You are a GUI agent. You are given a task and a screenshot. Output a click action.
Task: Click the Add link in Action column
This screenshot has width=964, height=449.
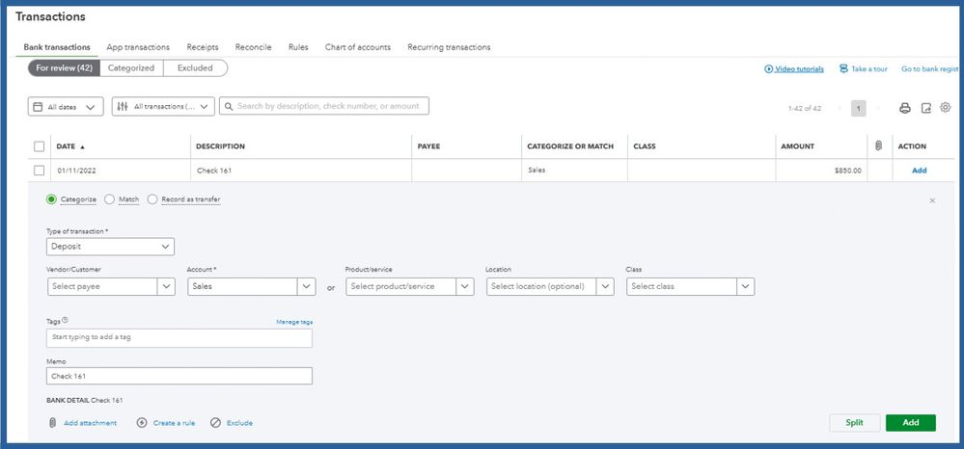point(919,171)
